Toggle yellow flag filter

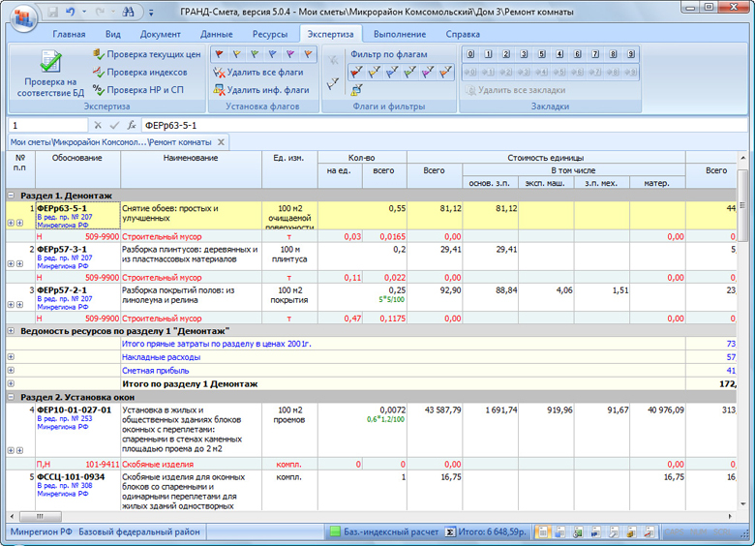point(375,73)
